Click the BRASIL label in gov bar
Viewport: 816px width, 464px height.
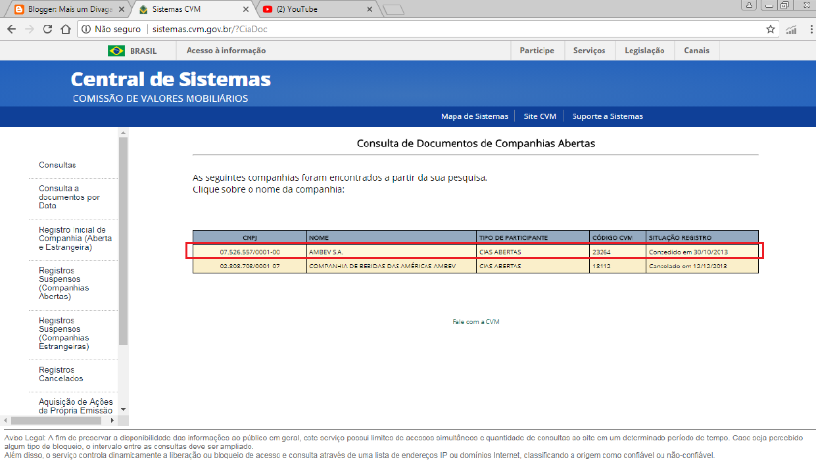143,51
